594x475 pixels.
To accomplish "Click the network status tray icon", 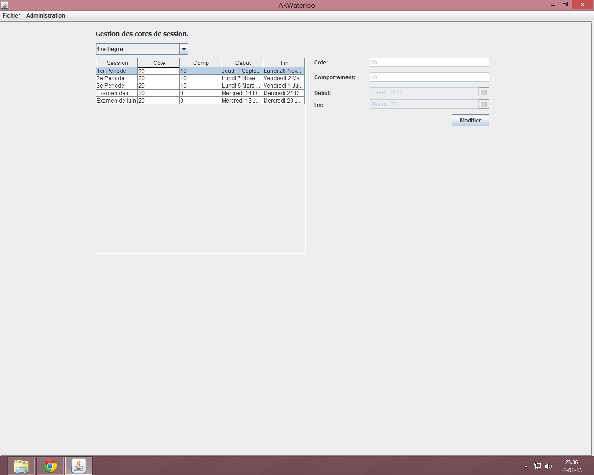I will pos(537,466).
